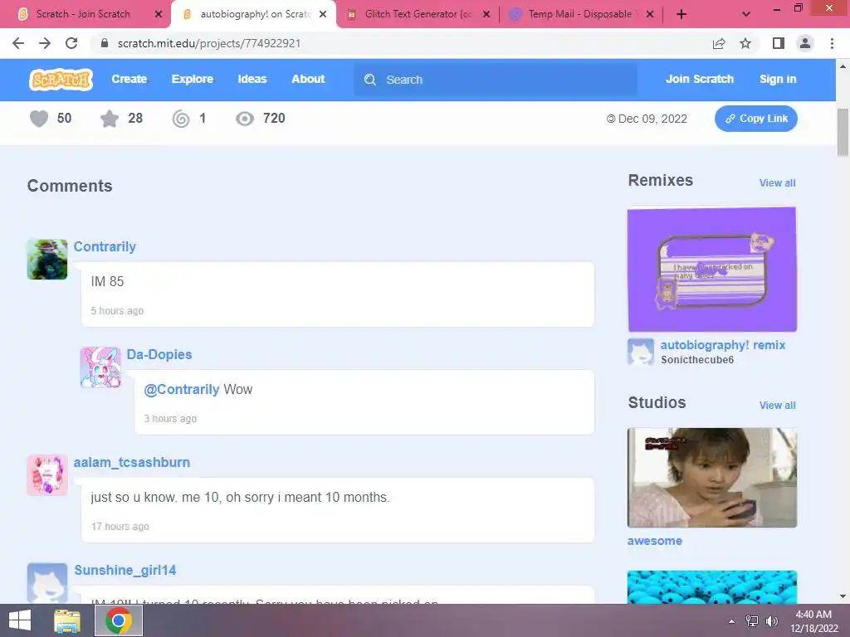Viewport: 850px width, 637px height.
Task: Click Sign in
Action: (x=777, y=79)
